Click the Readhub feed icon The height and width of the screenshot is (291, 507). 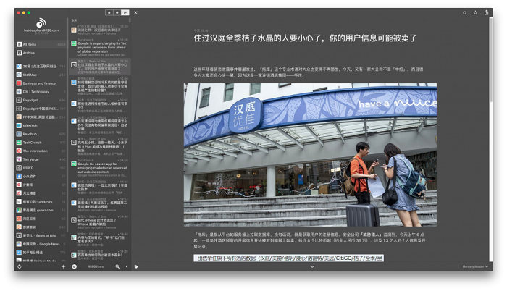pos(19,134)
